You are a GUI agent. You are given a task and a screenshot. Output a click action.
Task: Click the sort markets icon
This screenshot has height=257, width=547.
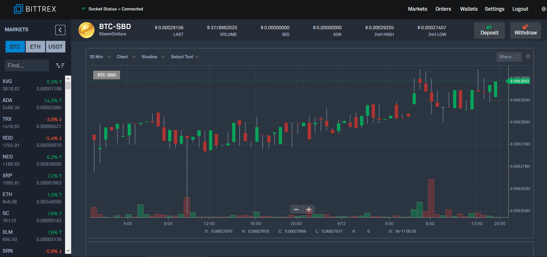60,65
